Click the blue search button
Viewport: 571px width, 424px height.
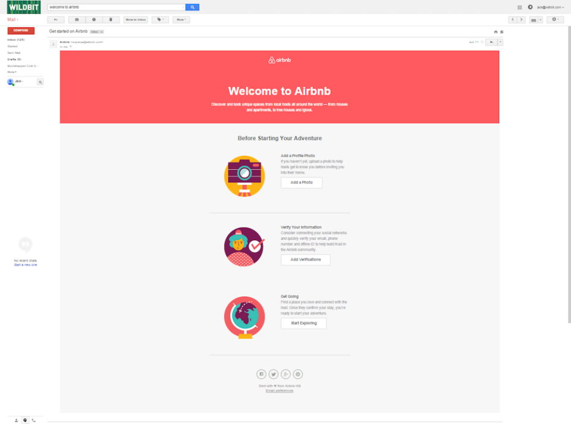pyautogui.click(x=192, y=7)
